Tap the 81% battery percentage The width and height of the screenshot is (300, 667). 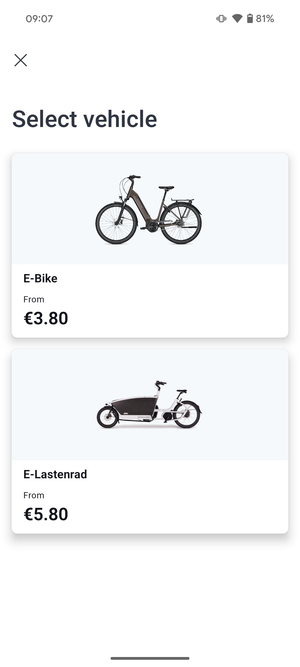tap(265, 19)
